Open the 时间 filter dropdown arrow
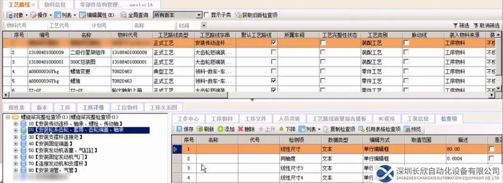The image size is (503, 183). point(204,26)
